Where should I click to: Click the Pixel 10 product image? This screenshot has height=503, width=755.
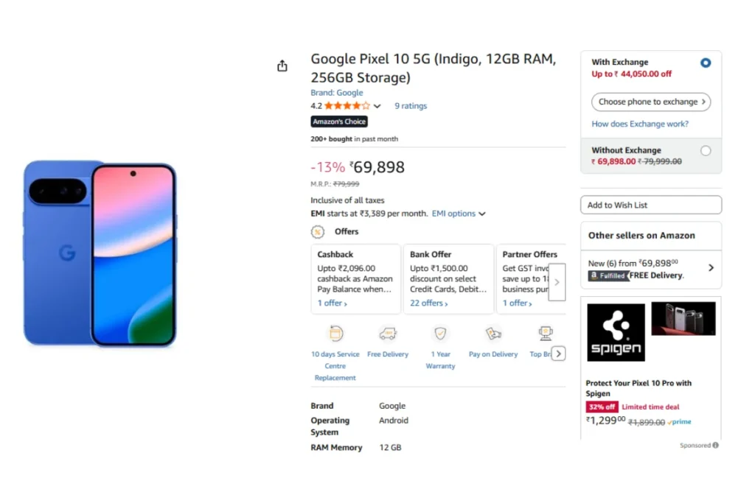click(100, 253)
